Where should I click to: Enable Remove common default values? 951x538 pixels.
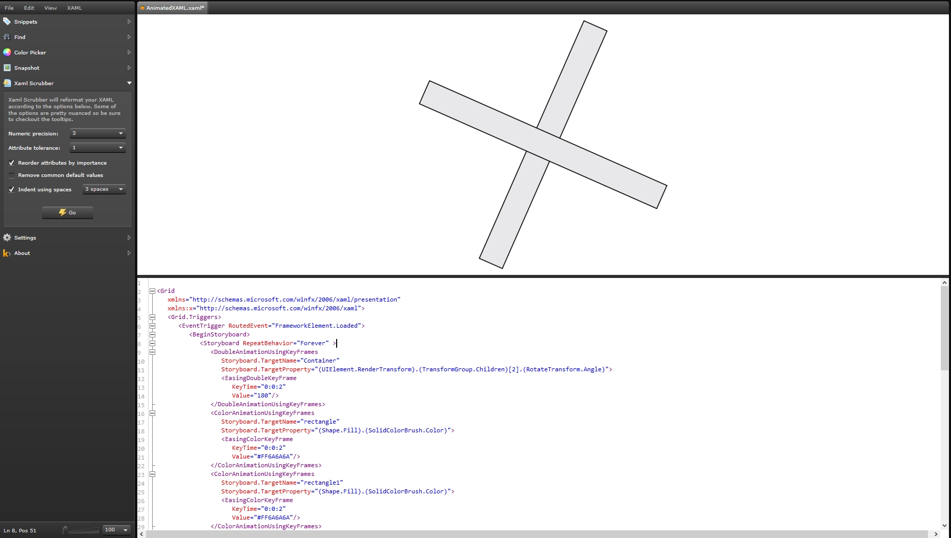11,175
